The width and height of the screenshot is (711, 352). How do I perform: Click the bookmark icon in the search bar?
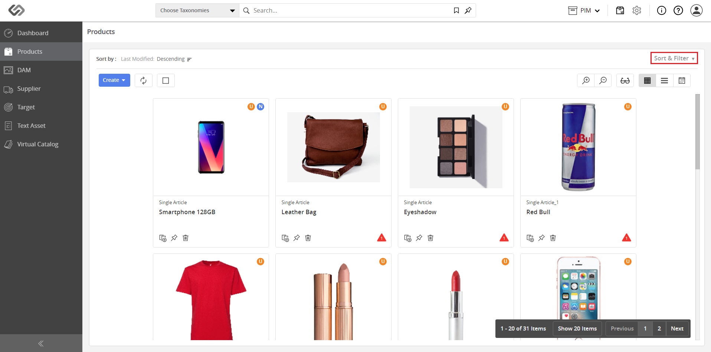click(456, 10)
